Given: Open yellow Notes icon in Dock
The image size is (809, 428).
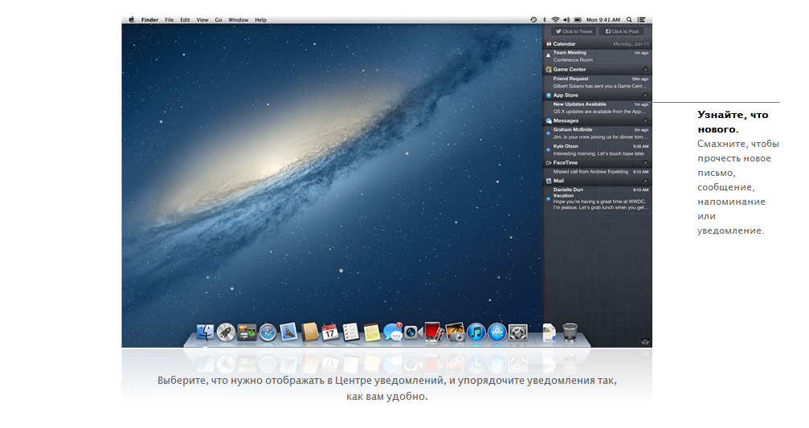Looking at the screenshot, I should tap(371, 332).
